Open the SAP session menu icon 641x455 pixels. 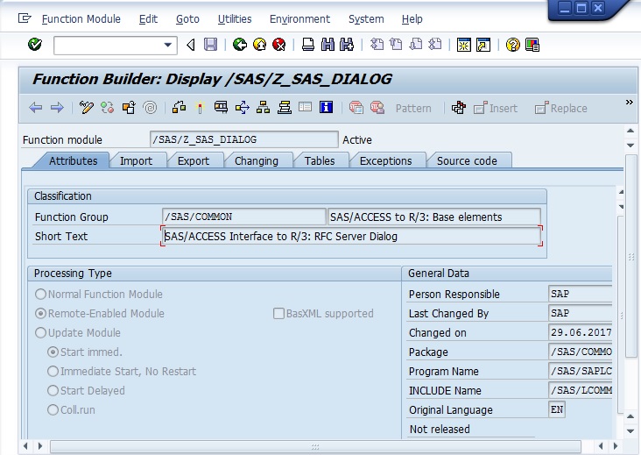tap(25, 18)
